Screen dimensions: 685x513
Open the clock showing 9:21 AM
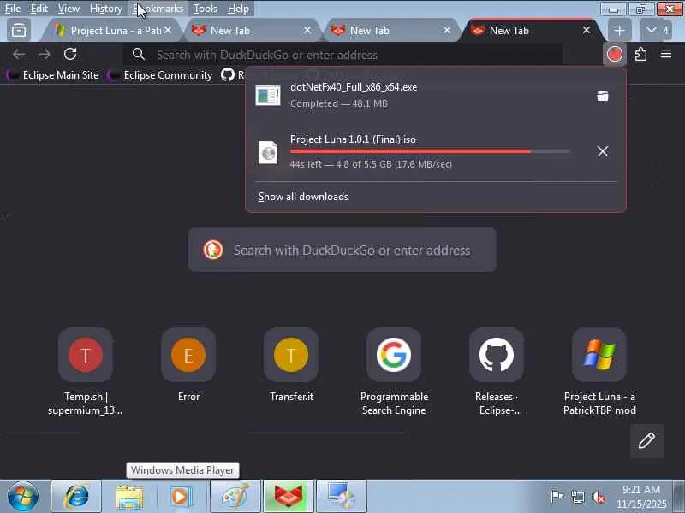point(641,497)
